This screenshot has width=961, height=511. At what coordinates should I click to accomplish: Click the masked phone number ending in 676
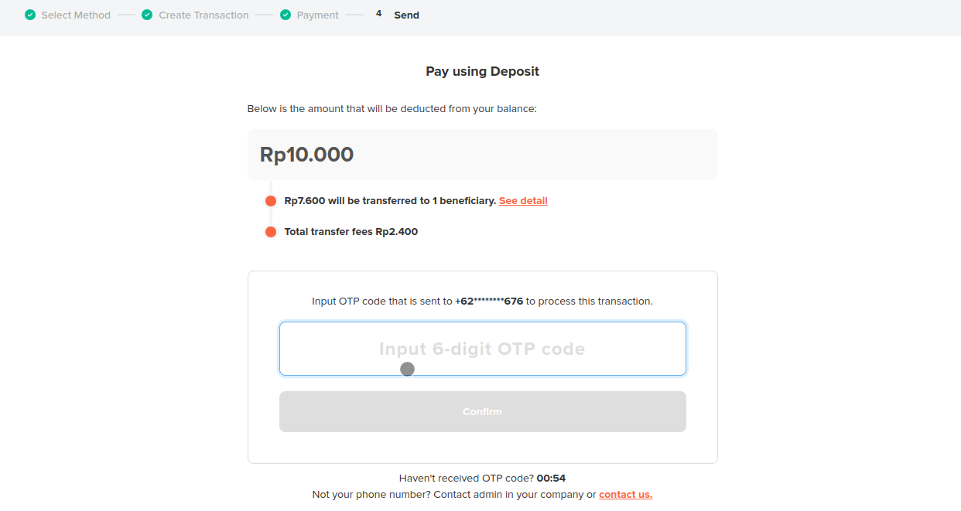click(x=489, y=301)
